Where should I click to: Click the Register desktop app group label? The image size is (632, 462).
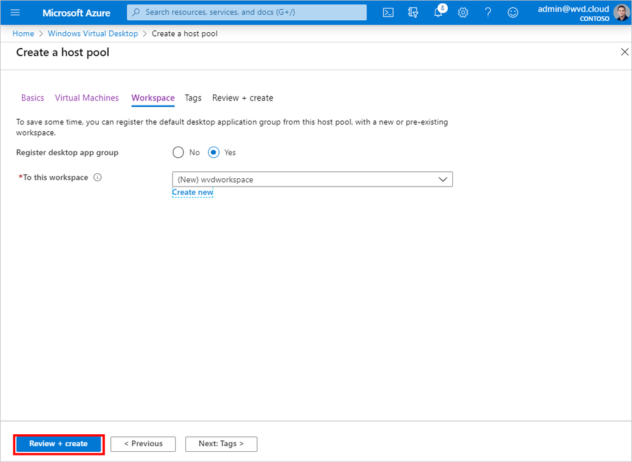click(x=67, y=153)
